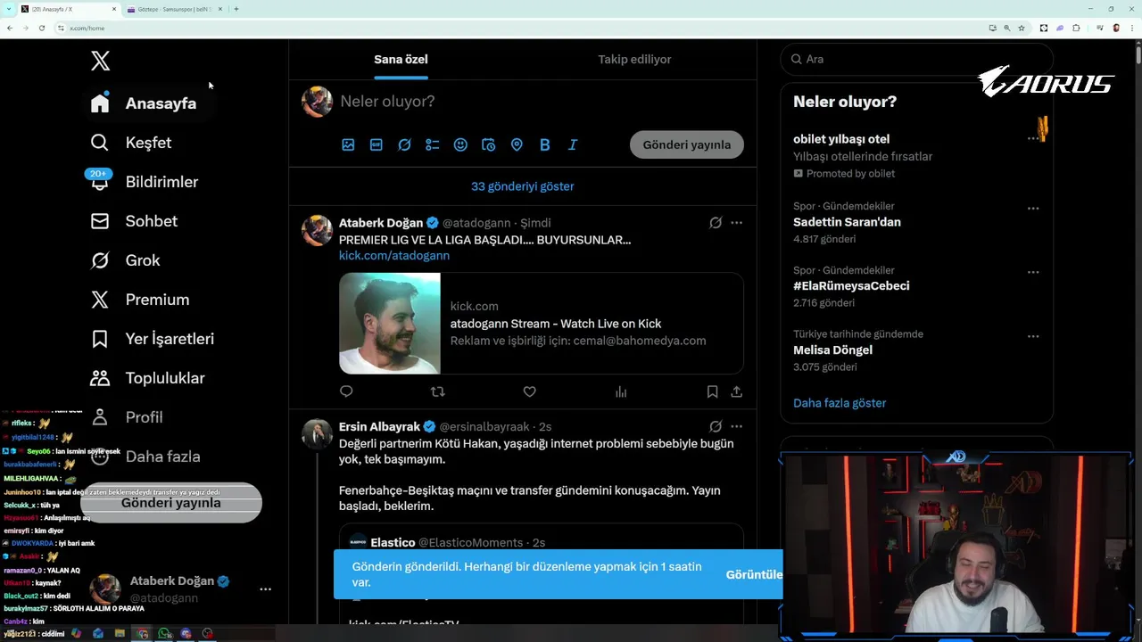Screen dimensions: 1142x642
Task: Open more menu on Ataberk Doğan's post
Action: click(736, 223)
